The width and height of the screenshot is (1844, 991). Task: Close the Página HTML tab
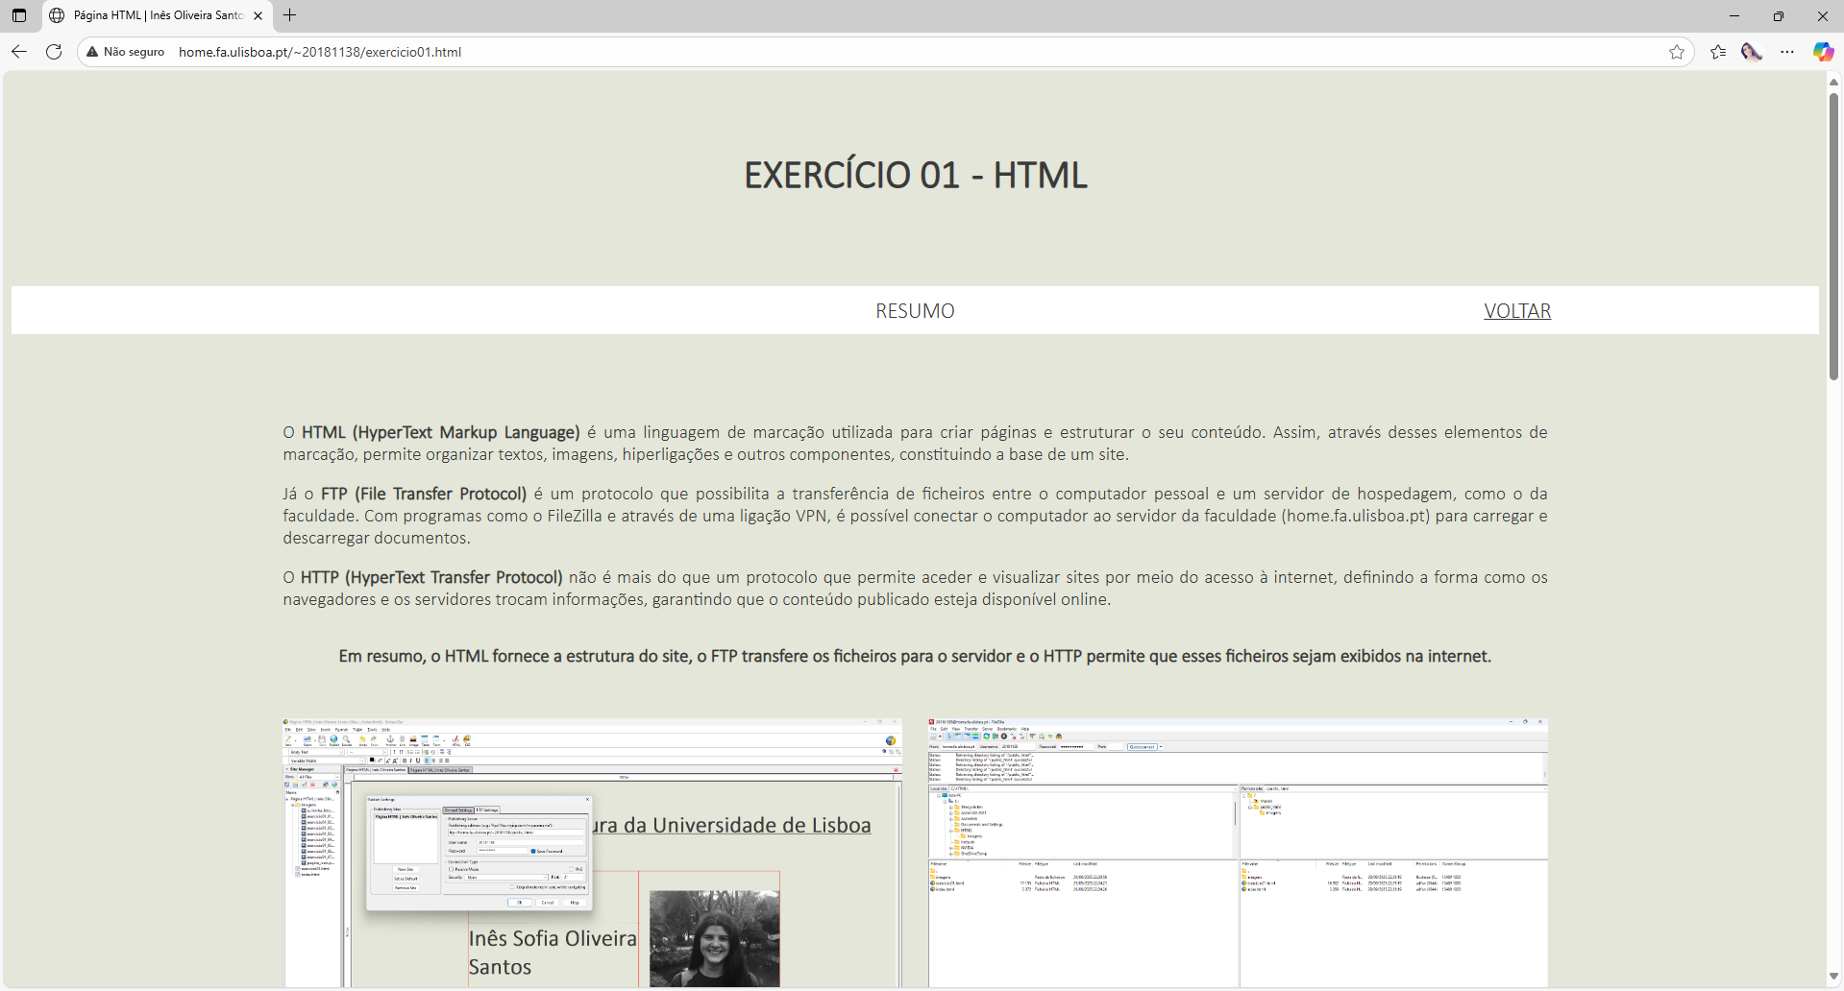pyautogui.click(x=258, y=15)
